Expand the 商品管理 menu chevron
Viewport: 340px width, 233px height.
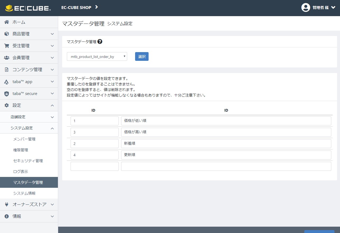click(x=52, y=34)
